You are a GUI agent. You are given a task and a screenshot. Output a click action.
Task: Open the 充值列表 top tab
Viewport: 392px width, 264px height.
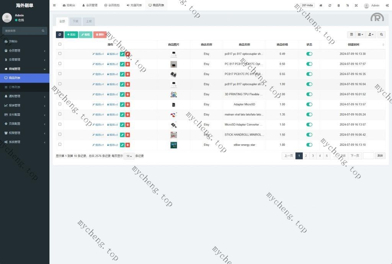tap(134, 5)
